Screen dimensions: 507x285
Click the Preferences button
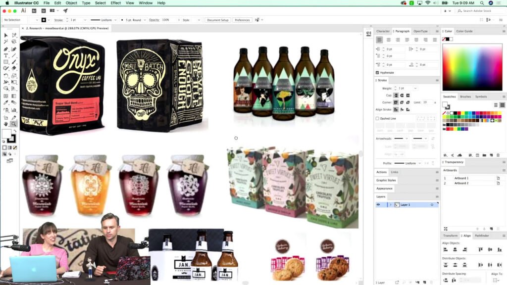tap(242, 20)
